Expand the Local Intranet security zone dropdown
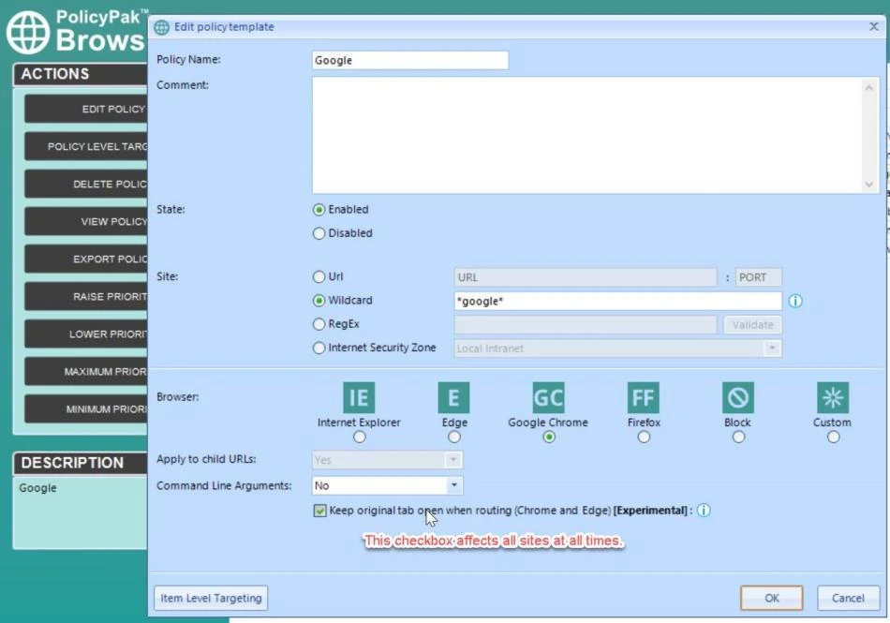 click(772, 349)
